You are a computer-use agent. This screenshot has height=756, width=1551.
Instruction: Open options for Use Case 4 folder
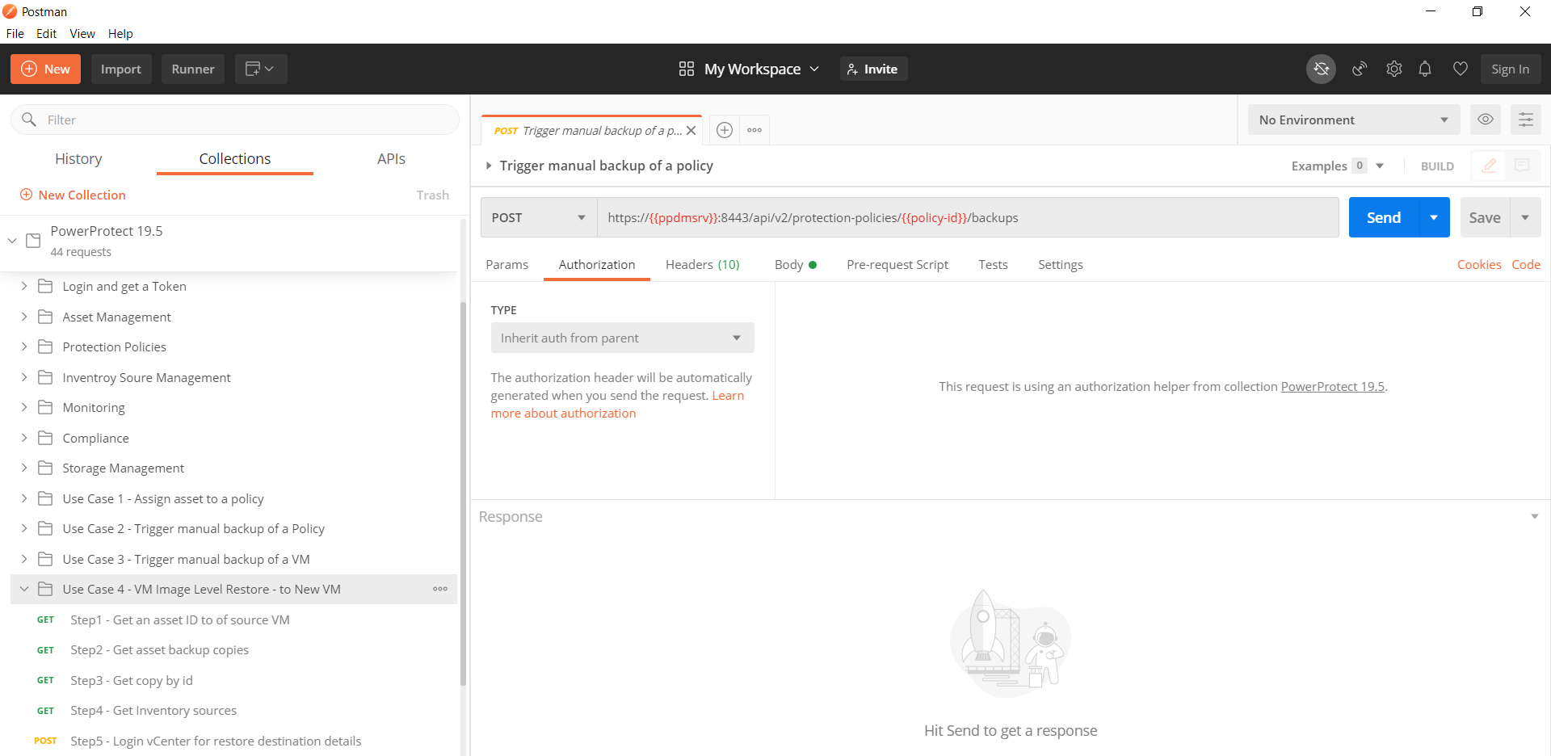click(x=440, y=589)
